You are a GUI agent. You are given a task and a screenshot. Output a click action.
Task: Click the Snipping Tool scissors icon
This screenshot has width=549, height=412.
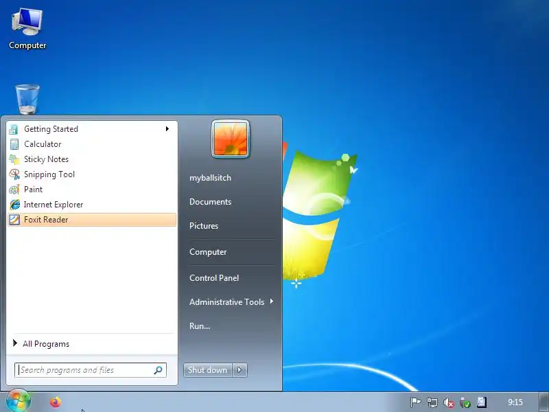[x=14, y=174]
